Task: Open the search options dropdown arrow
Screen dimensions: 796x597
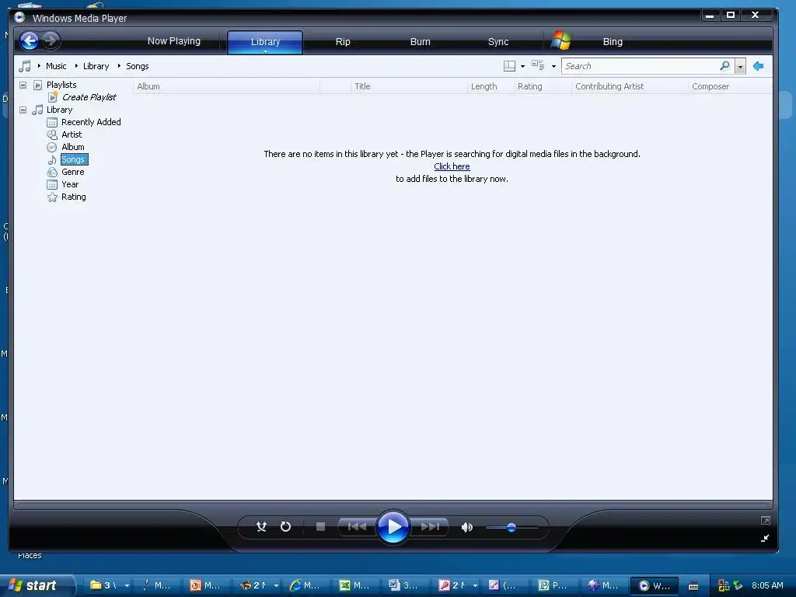Action: 740,67
